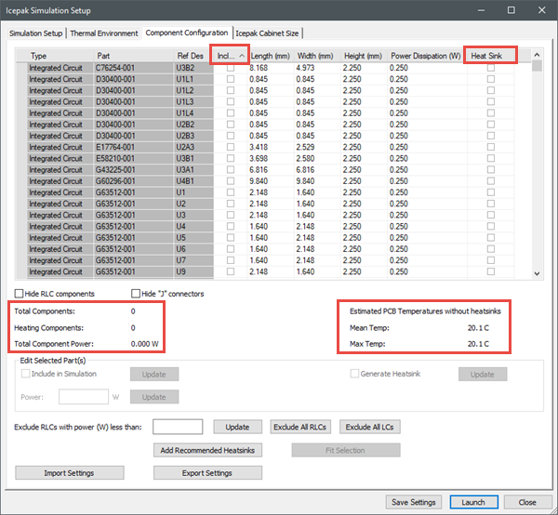Click the Length (mm) column header
This screenshot has height=515, width=558.
tap(271, 56)
